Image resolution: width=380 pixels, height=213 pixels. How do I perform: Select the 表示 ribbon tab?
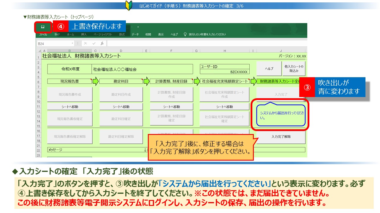coord(161,34)
